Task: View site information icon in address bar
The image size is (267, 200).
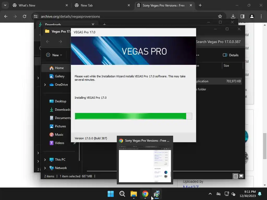Action: [x=36, y=16]
